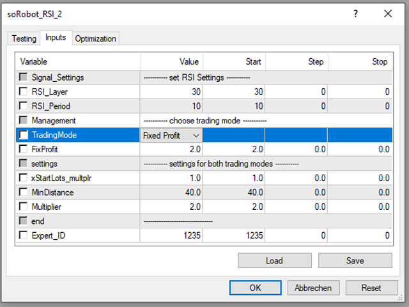Select the RSI_Period Step cell

(297, 106)
